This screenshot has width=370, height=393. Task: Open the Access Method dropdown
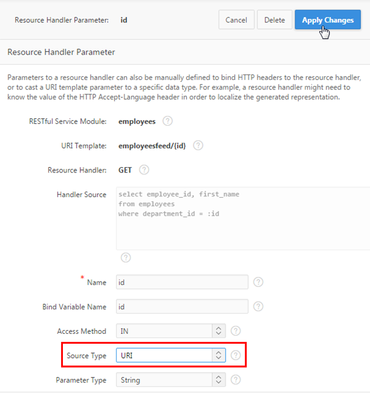click(171, 331)
